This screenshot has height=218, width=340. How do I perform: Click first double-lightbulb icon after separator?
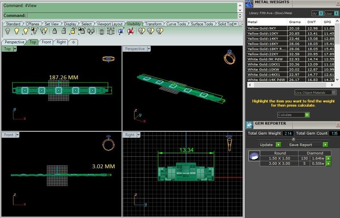click(142, 31)
